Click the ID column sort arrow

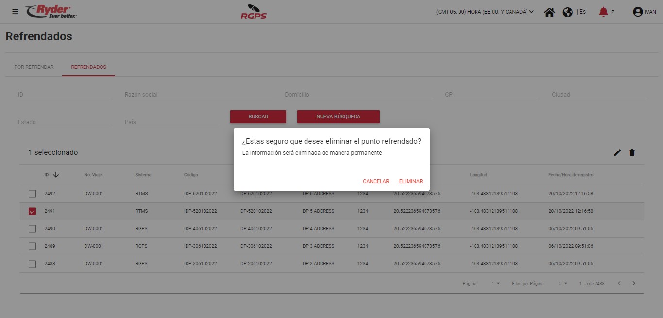point(56,175)
